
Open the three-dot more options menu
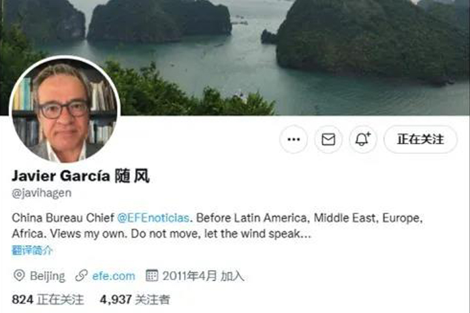point(294,140)
